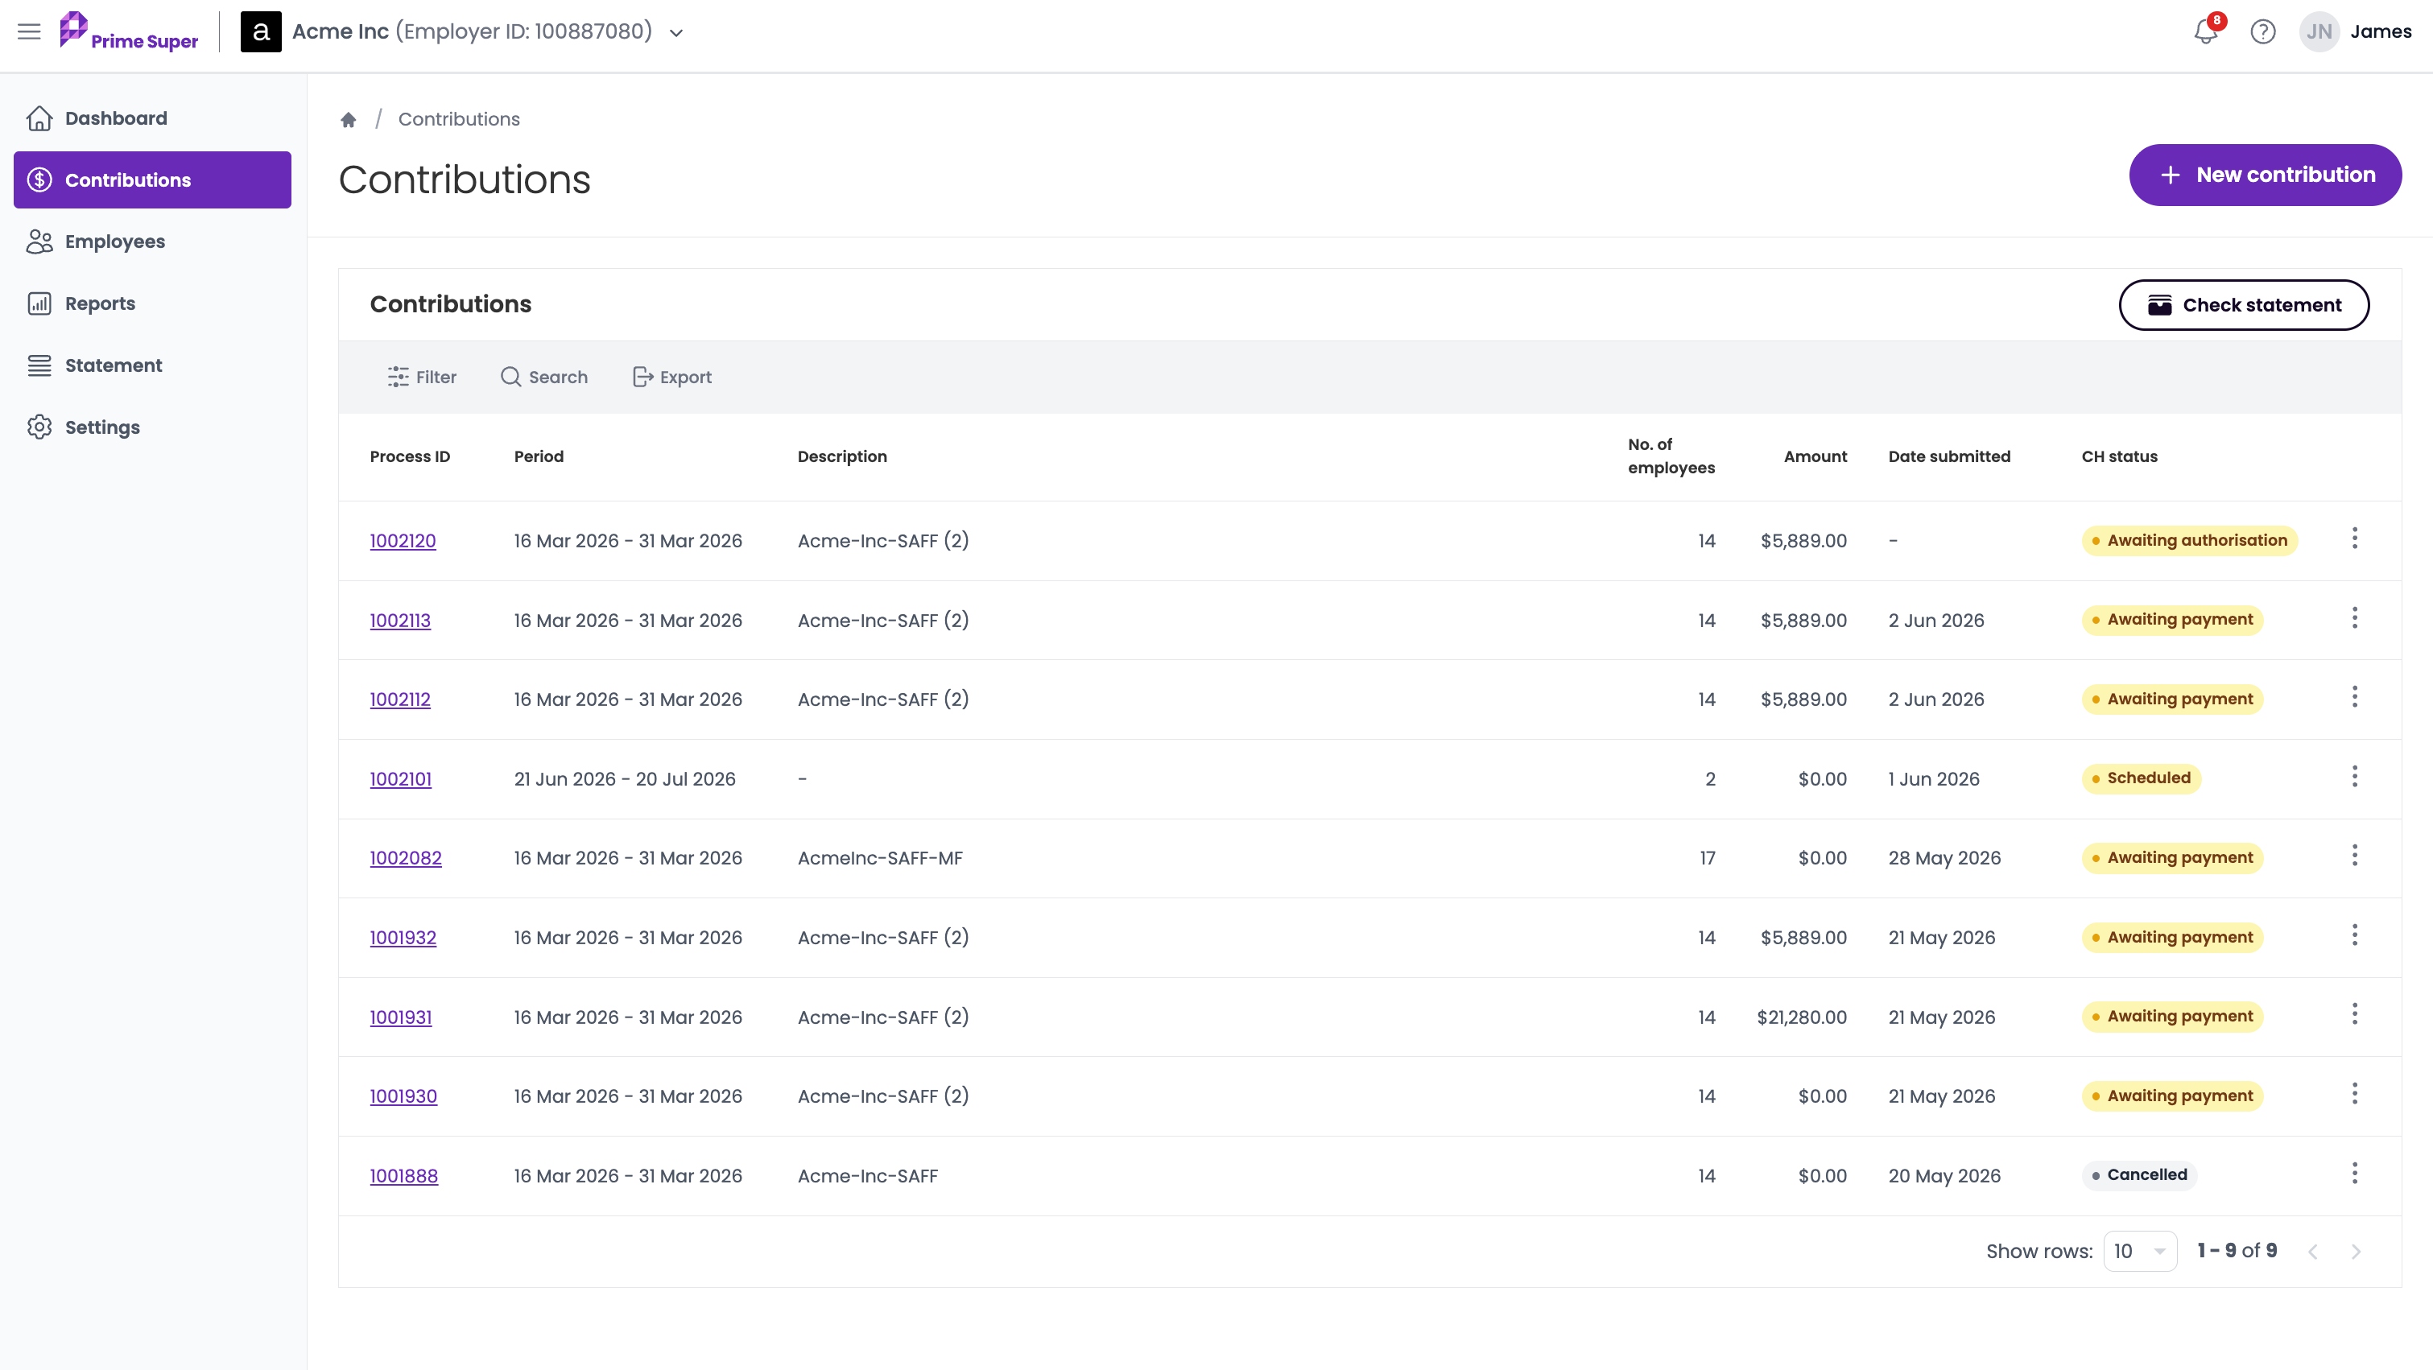
Task: Click the help question mark icon
Action: (2263, 31)
